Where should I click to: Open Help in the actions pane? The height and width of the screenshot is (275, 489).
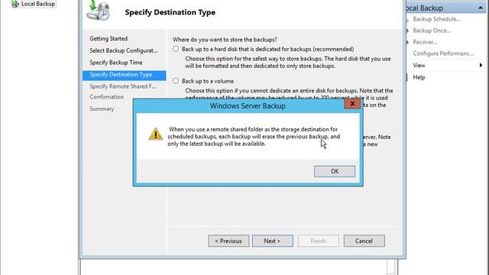coord(419,77)
